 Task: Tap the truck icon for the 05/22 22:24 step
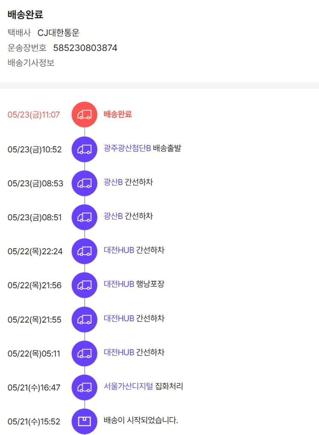[x=85, y=251]
